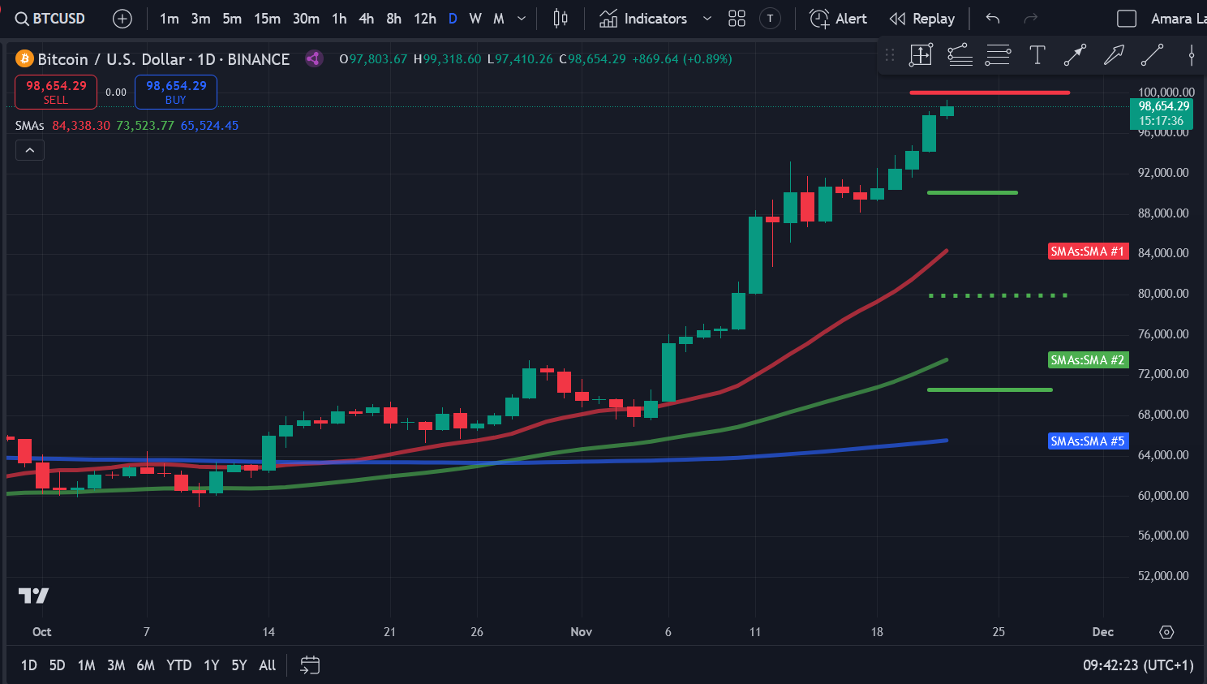Set range to 3M
The height and width of the screenshot is (684, 1207).
point(116,665)
